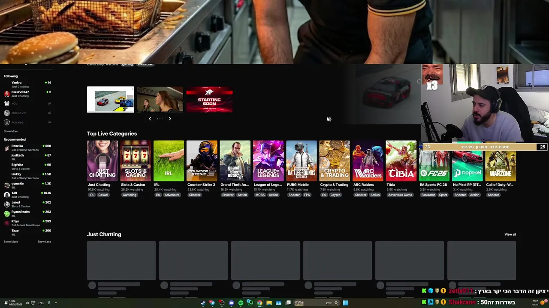The image size is (549, 308).
Task: Open Bigfoltz recommended channel
Action: click(x=27, y=166)
